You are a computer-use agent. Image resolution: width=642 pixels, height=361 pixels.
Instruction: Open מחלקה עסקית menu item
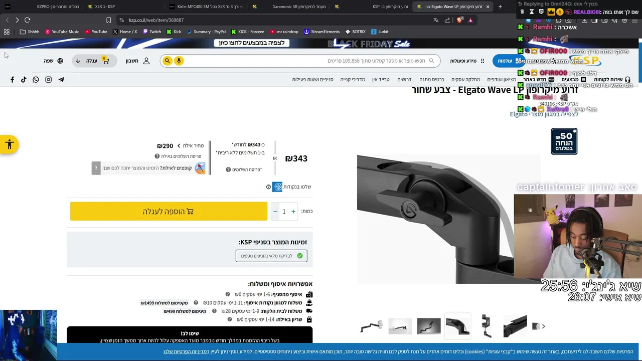coord(465,80)
